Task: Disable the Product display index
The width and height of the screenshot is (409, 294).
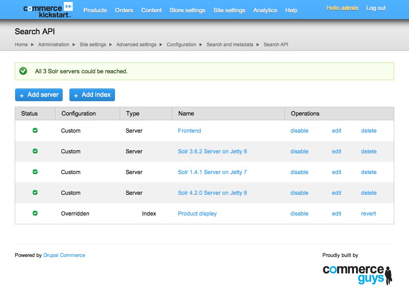Action: (299, 214)
